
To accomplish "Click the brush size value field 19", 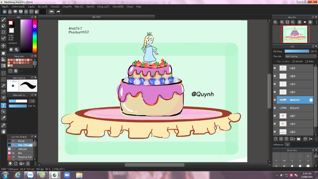I will pos(32,101).
